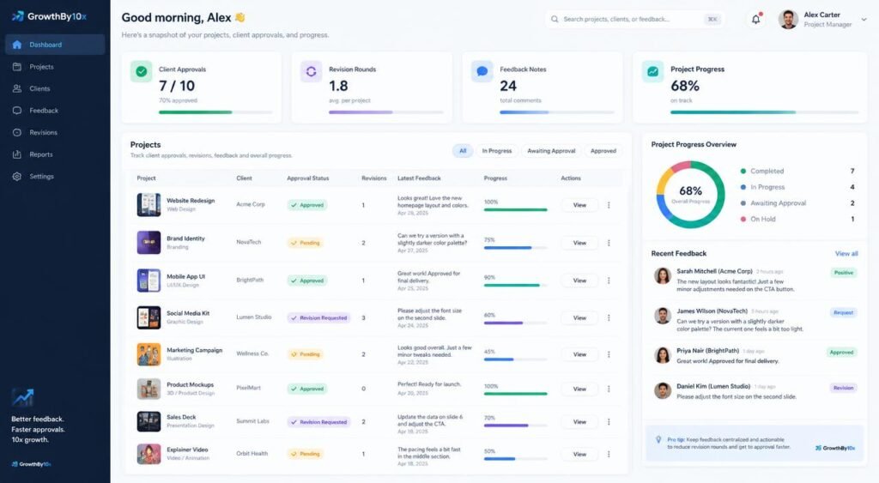Click James Wilson's Request feedback tag
879x483 pixels.
pos(843,312)
